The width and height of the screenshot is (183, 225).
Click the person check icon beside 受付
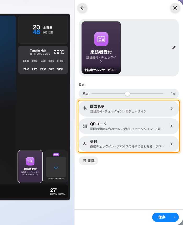[x=85, y=144]
